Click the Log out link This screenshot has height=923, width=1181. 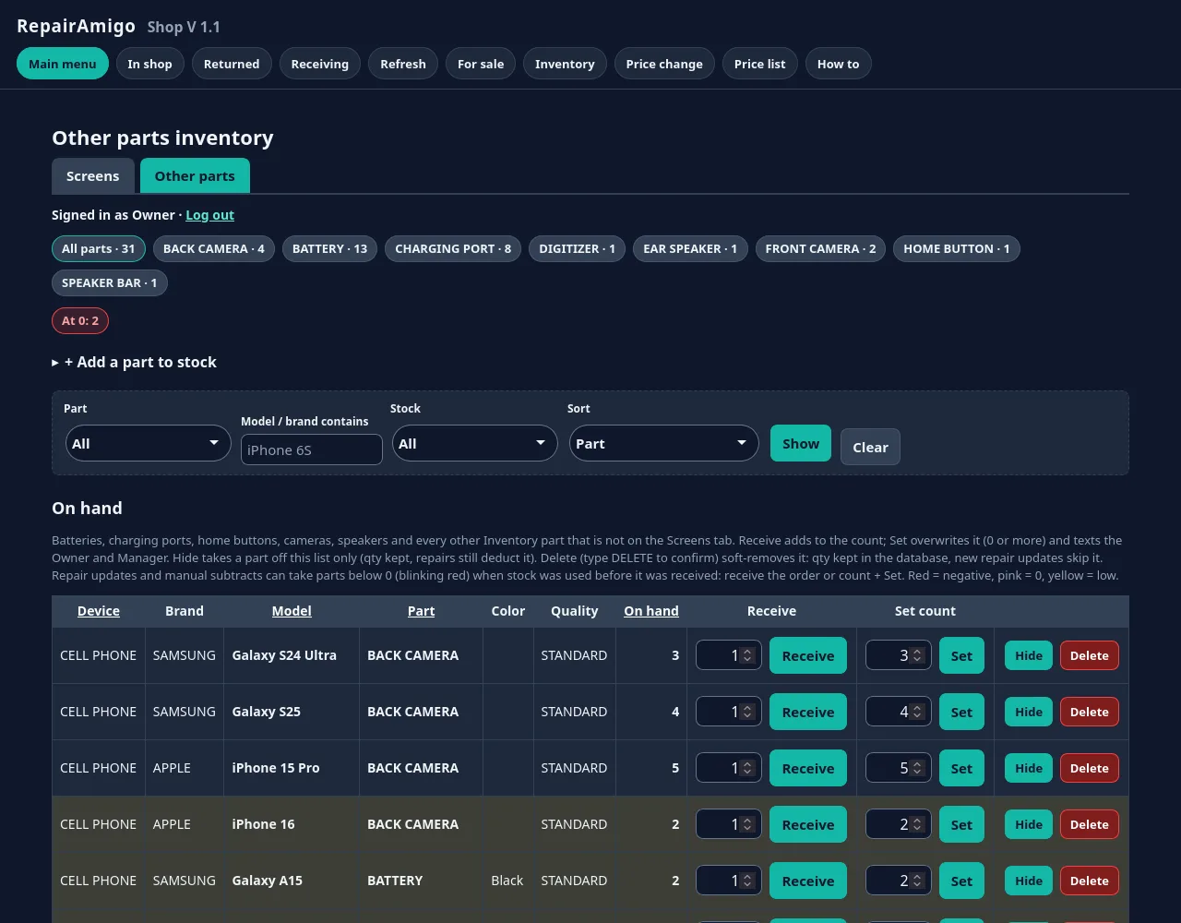click(x=209, y=215)
